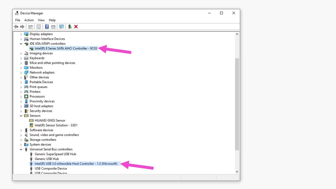The width and height of the screenshot is (336, 189).
Task: Expand Mice and other pointing devices node
Action: (x=21, y=63)
